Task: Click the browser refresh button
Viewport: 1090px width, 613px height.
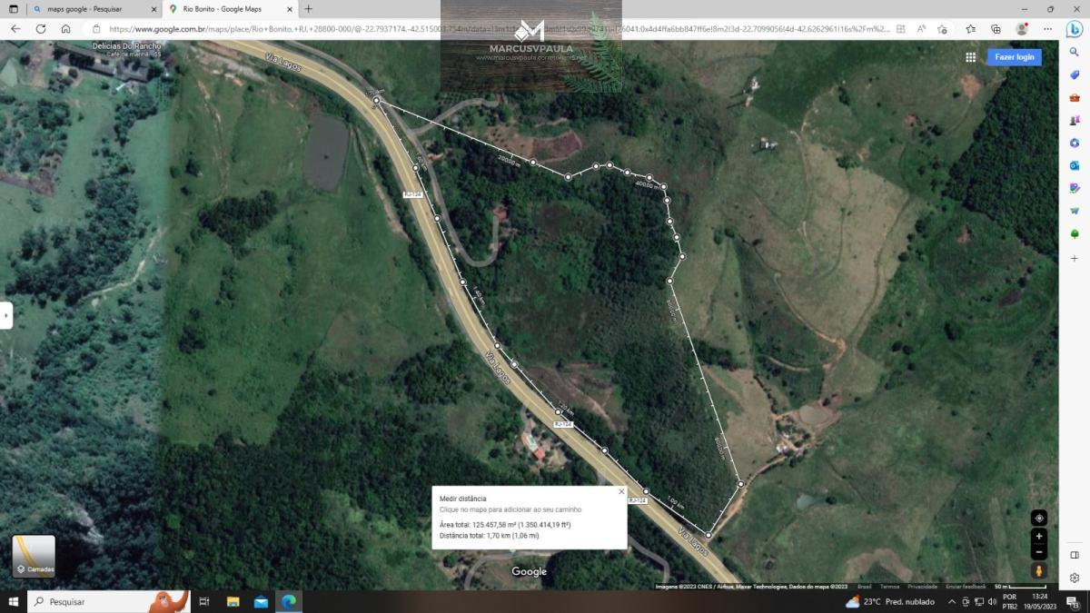Action: (x=41, y=29)
